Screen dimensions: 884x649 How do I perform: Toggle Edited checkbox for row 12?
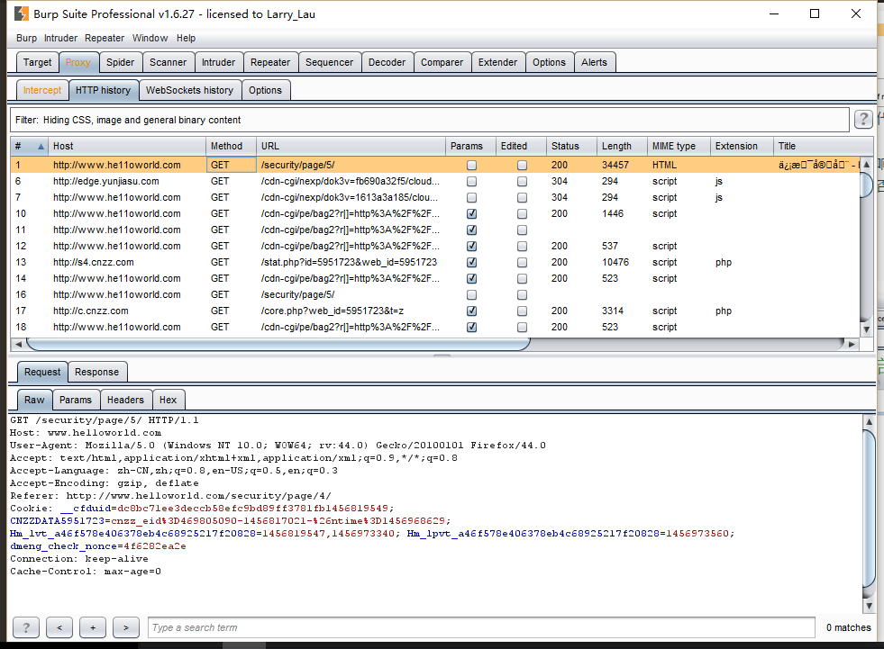tap(522, 247)
